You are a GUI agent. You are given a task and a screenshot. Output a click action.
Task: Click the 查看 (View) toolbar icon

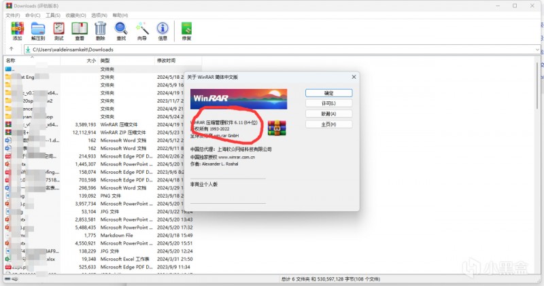(x=80, y=31)
